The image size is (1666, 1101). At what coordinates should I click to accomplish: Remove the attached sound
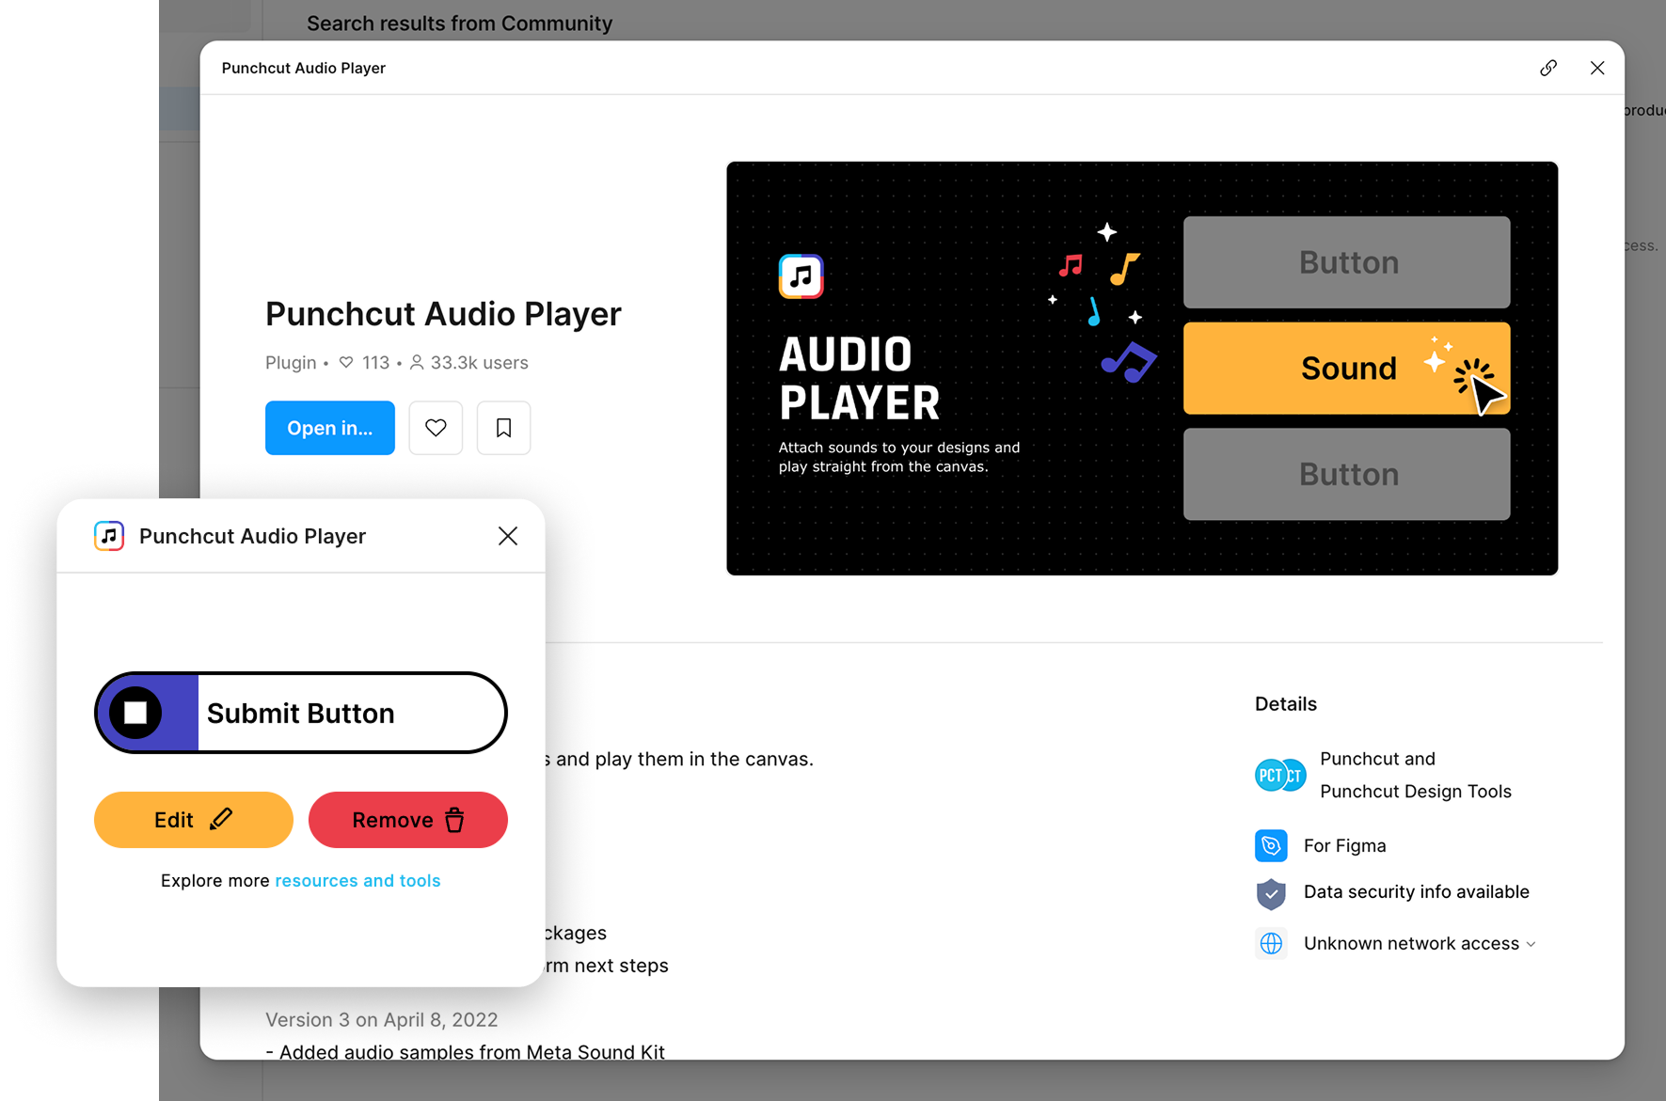point(407,820)
